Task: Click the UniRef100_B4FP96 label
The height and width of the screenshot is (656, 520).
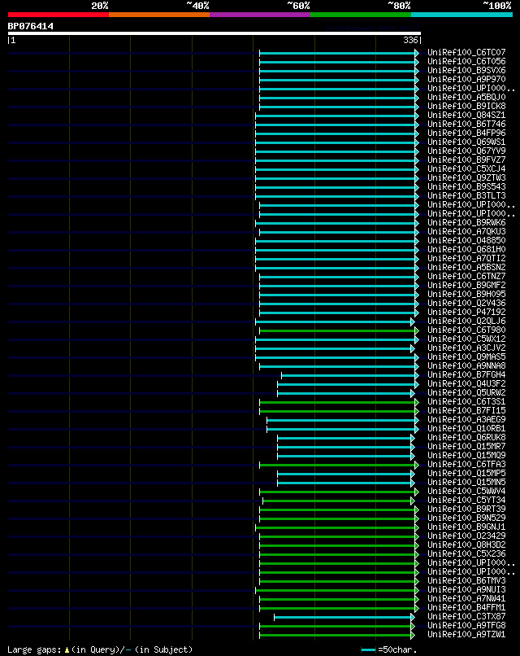Action: (x=466, y=133)
